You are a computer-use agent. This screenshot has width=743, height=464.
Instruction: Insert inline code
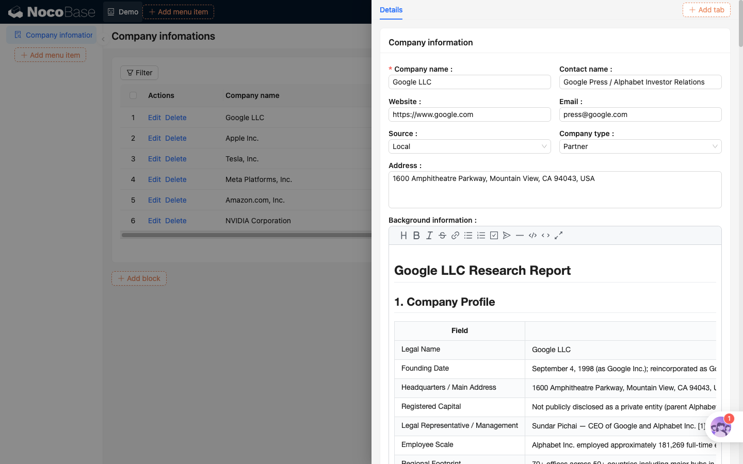[545, 236]
